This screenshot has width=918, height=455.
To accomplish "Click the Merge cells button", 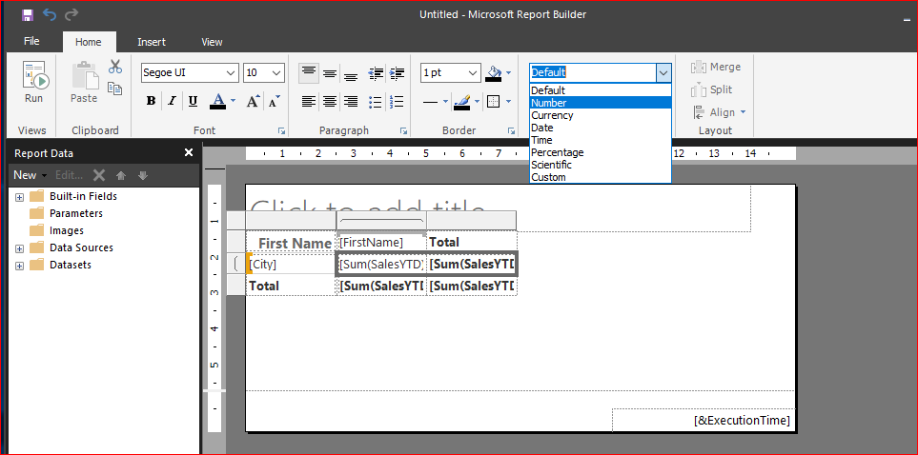I will pos(715,67).
